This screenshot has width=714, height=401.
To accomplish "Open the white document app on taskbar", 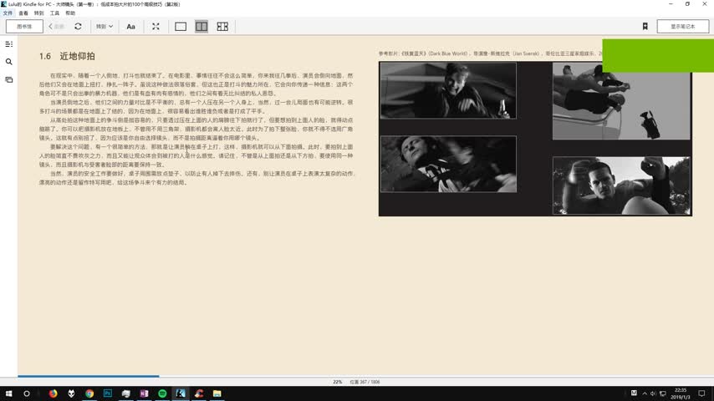I will click(x=125, y=393).
